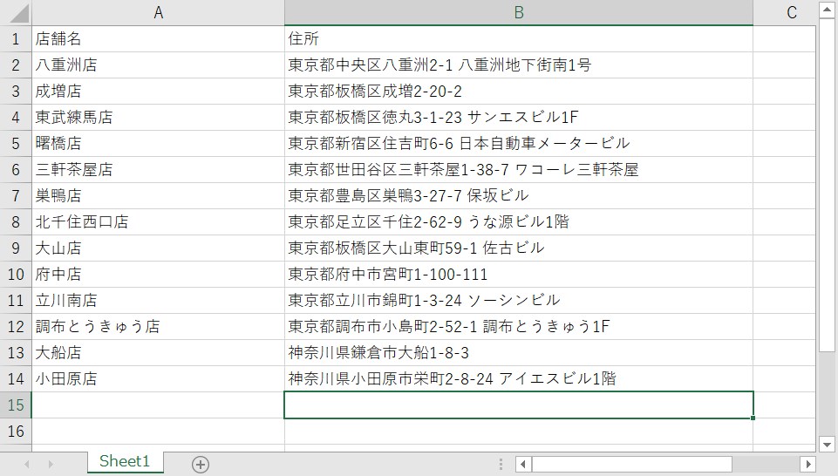Select address 東京都豊島区巣鴨3-27-7 保坂ビル
The width and height of the screenshot is (838, 476).
(x=518, y=196)
